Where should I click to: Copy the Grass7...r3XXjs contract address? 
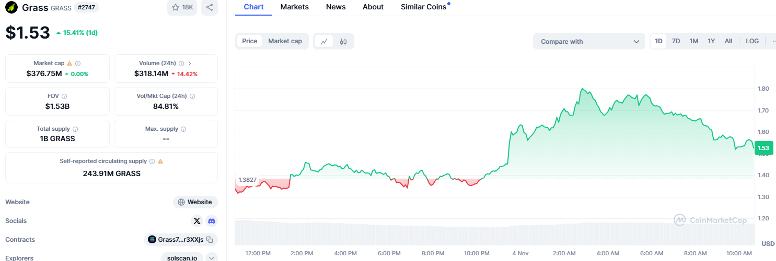point(210,240)
